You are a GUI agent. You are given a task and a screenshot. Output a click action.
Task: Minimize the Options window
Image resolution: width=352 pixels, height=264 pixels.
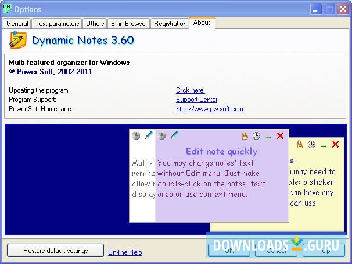coord(316,9)
